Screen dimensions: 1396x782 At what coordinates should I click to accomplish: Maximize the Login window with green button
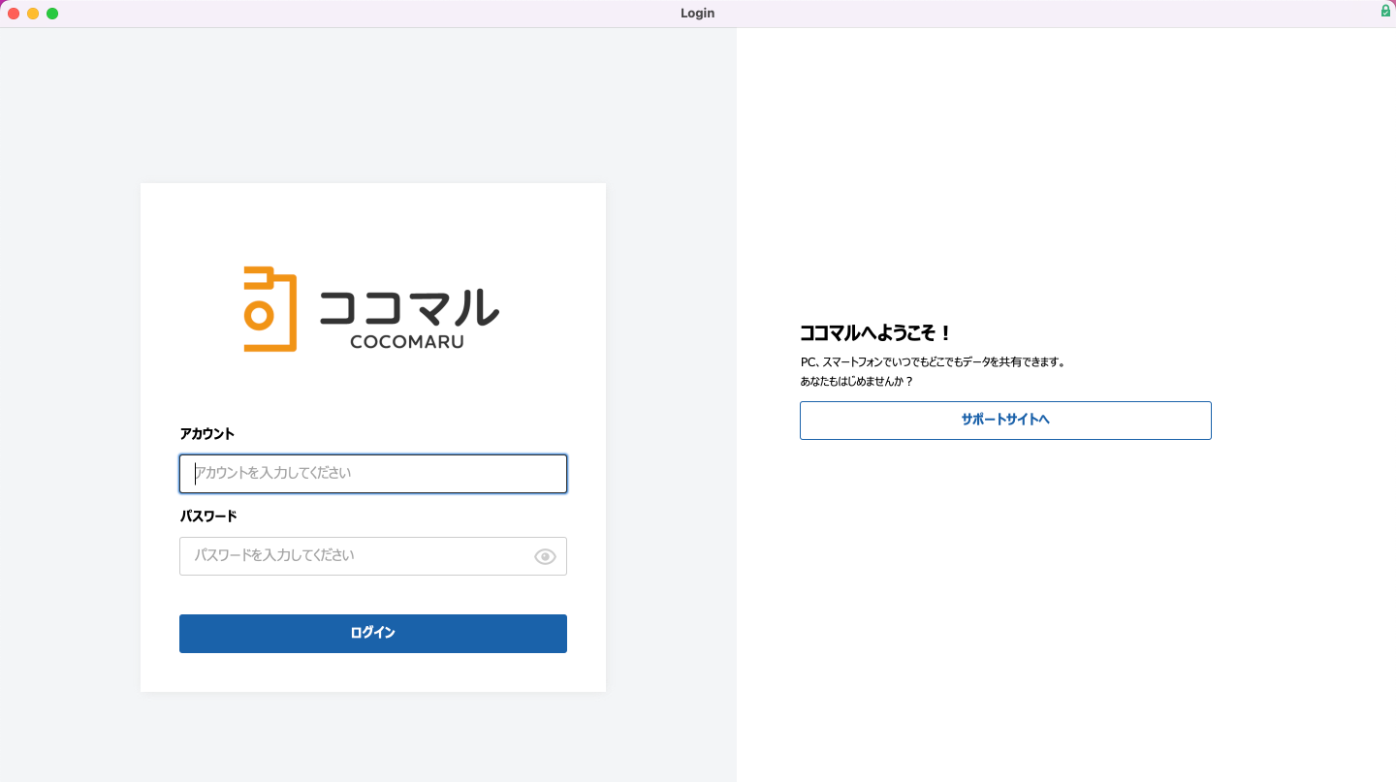(x=52, y=14)
